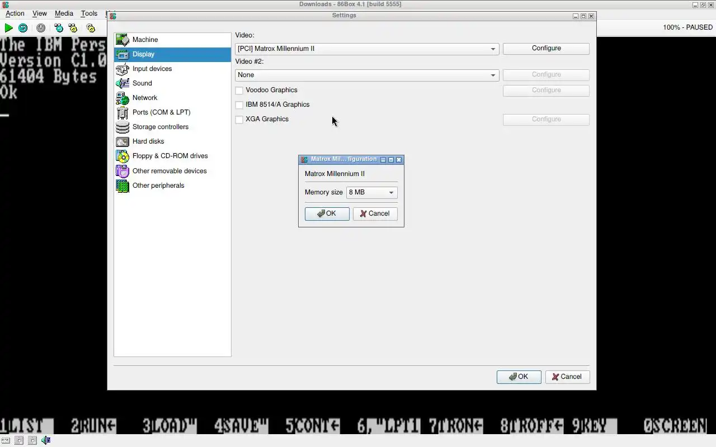Close the Matrox configuration dialog

pyautogui.click(x=399, y=160)
